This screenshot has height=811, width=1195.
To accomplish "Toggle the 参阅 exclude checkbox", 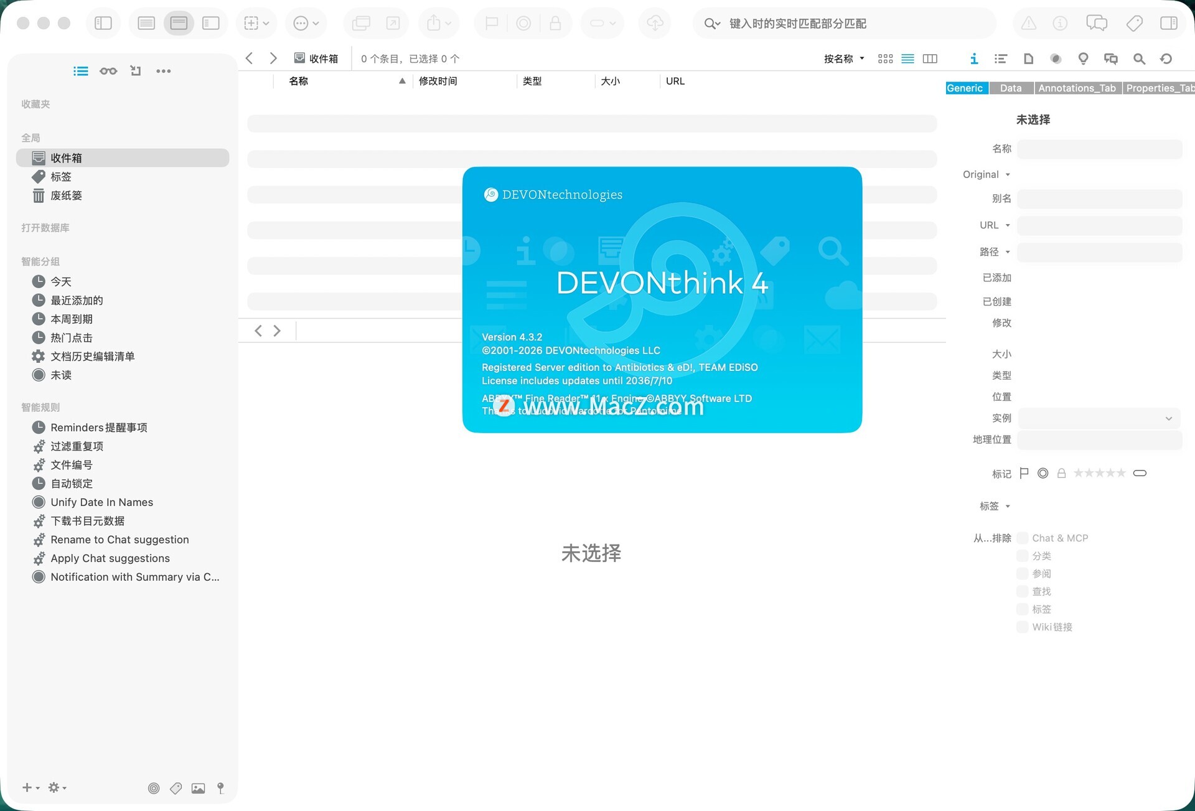I will [x=1023, y=573].
